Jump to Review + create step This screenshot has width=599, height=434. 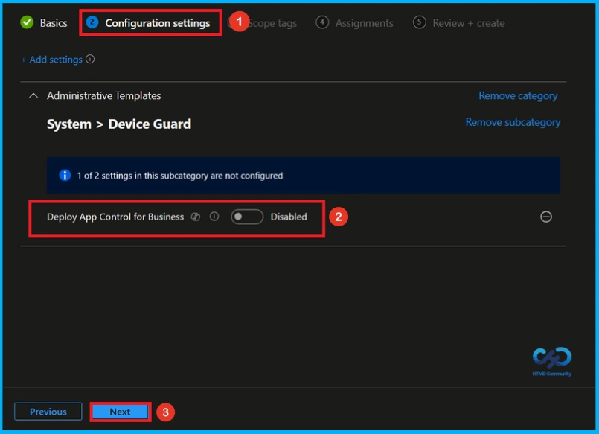[x=459, y=23]
